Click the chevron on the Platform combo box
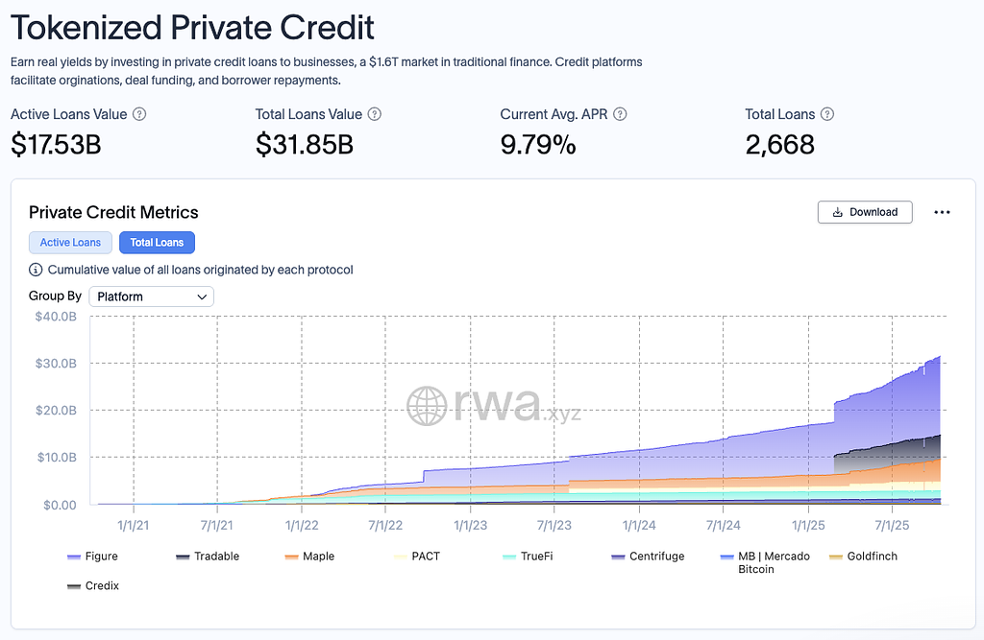The image size is (984, 640). tap(202, 296)
